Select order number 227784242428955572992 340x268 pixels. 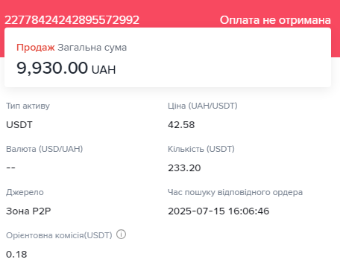point(72,20)
